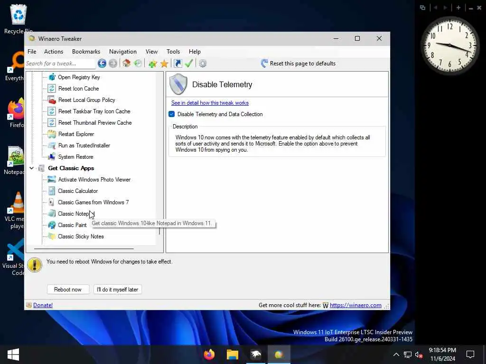Click the Winaero Tweaker taskbar icon
This screenshot has width=486, height=364.
pyautogui.click(x=279, y=355)
